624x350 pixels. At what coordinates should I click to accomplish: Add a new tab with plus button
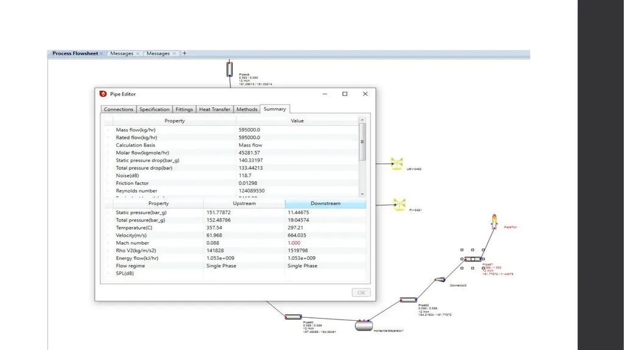pyautogui.click(x=184, y=54)
